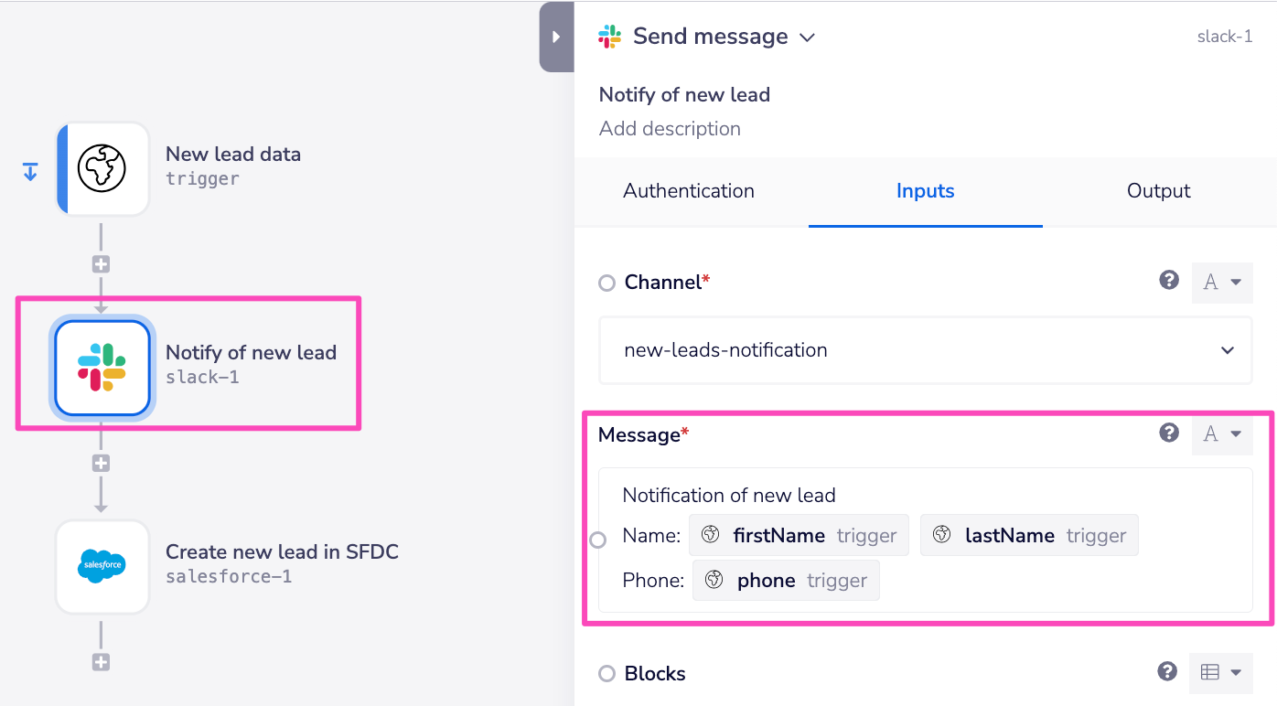Open help for the Channel input
Screen dimensions: 1277x706
point(1169,280)
